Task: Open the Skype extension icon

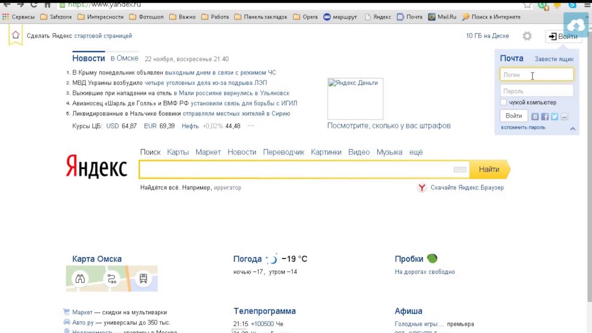Action: pyautogui.click(x=573, y=4)
